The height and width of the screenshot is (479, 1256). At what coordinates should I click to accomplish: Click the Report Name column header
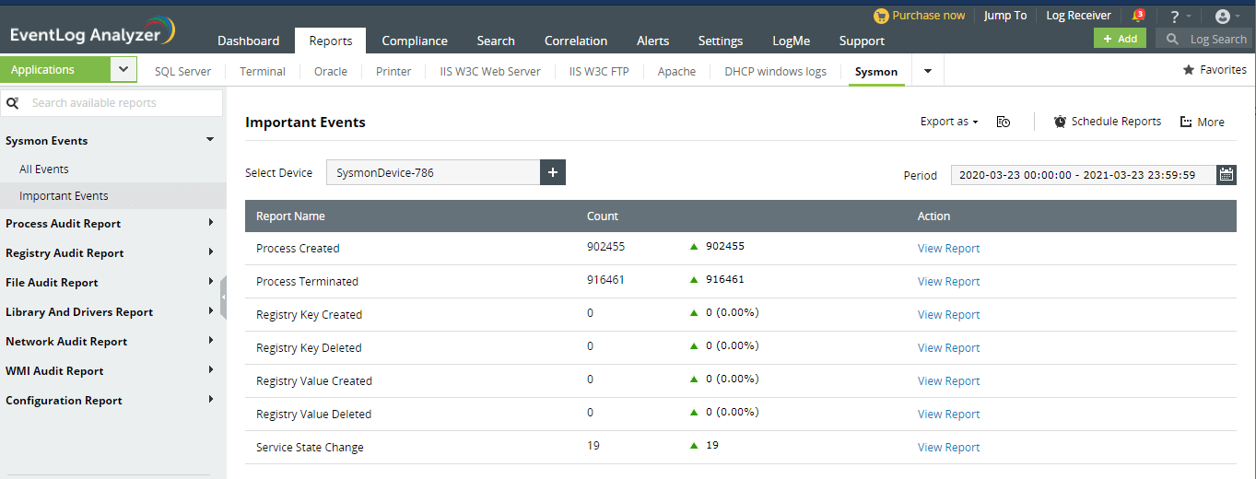pos(290,216)
